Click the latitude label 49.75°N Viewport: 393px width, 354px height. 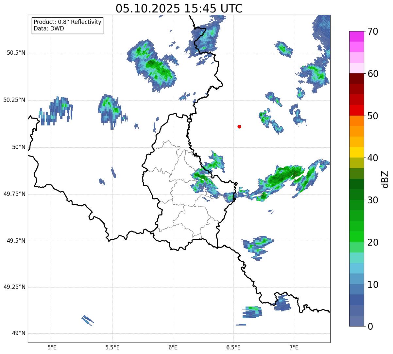click(x=14, y=194)
